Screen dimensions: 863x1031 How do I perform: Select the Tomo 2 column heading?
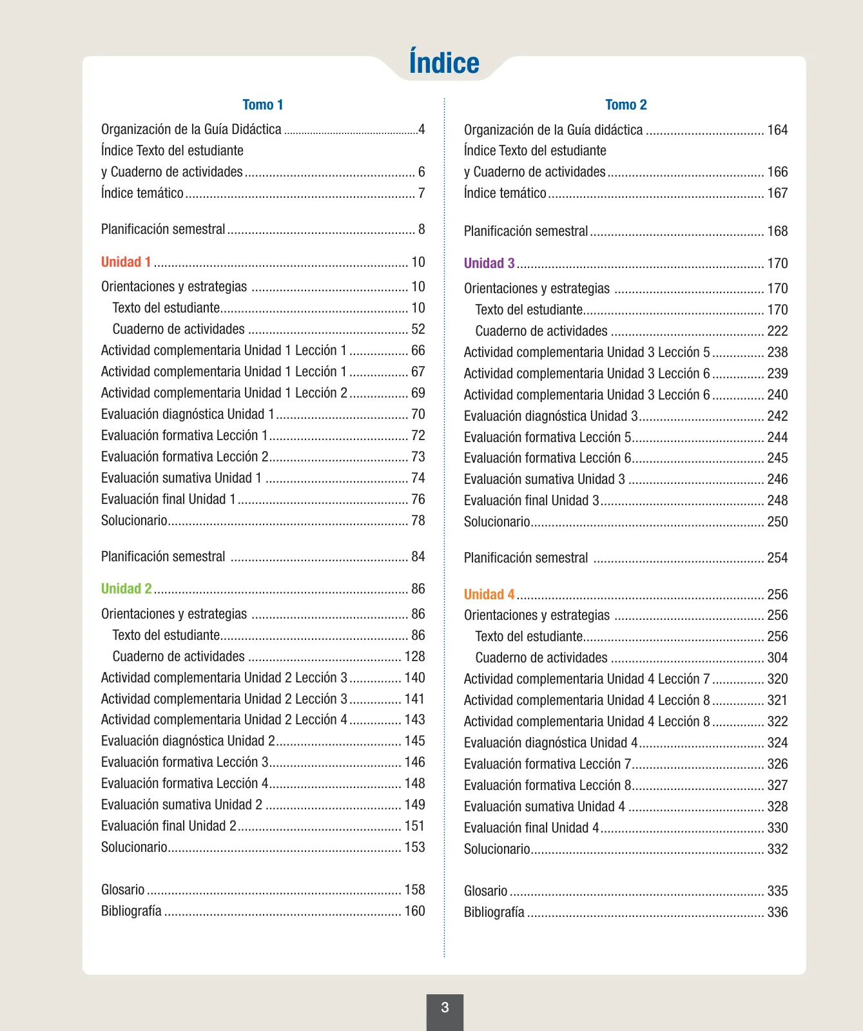(626, 104)
